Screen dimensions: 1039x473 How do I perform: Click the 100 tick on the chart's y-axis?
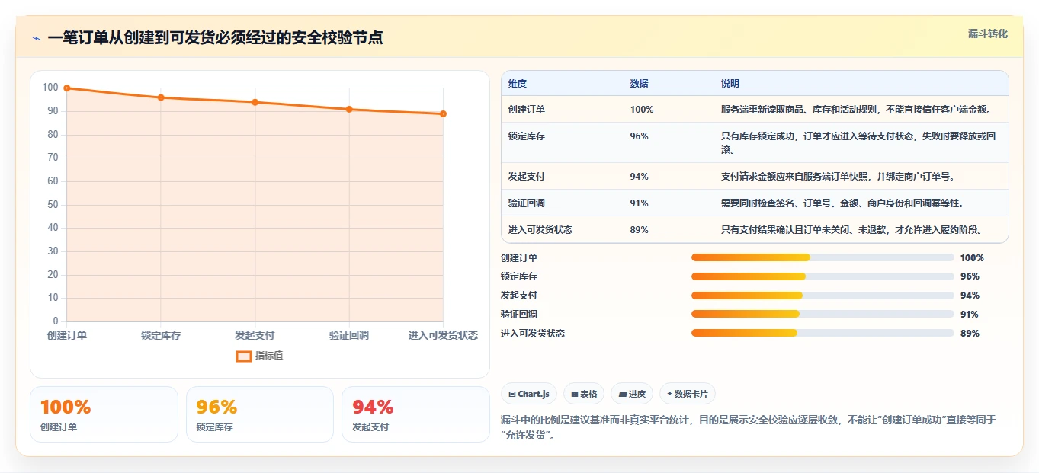tap(50, 88)
